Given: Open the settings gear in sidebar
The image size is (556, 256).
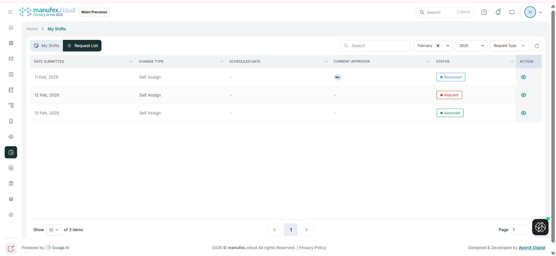Looking at the screenshot, I should [11, 215].
